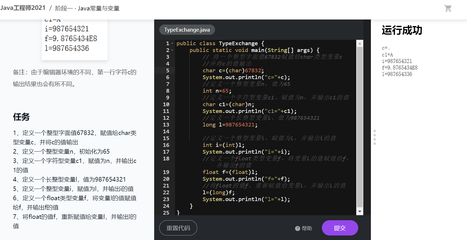Click task 5 整型变量i text
The image size is (467, 240).
tap(73, 189)
